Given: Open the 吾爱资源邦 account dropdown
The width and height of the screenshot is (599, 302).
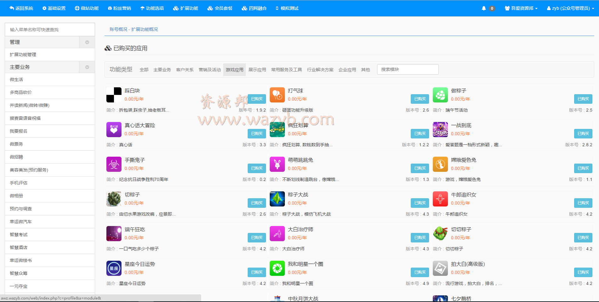Looking at the screenshot, I should [521, 8].
